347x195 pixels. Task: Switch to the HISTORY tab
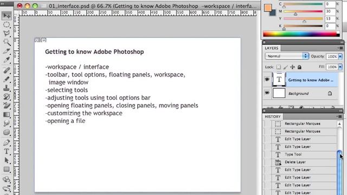[x=273, y=116]
